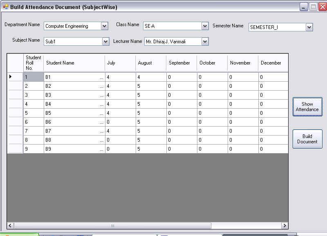327x236 pixels.
Task: Click the July attendance cell for B6
Action: [x=120, y=122]
